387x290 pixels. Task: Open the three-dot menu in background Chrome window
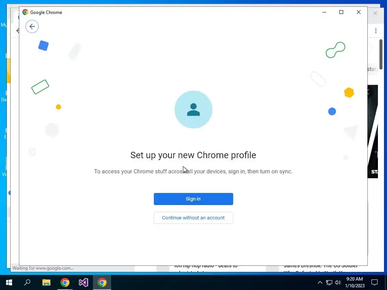[x=376, y=31]
